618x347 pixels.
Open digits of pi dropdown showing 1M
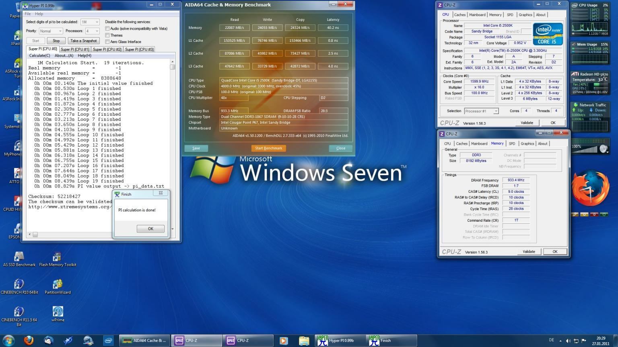click(x=90, y=22)
